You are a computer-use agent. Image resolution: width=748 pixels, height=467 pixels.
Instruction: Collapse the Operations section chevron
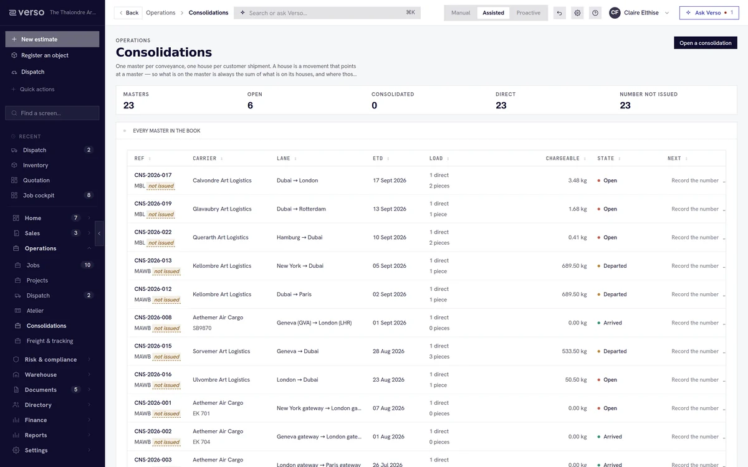tap(89, 248)
